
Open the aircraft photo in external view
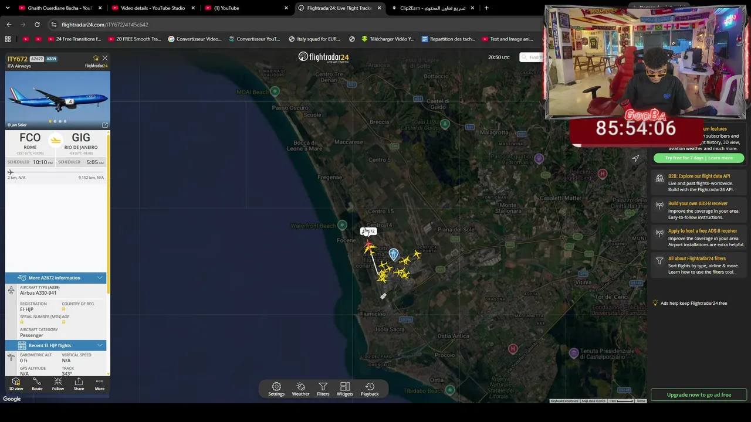(x=105, y=125)
